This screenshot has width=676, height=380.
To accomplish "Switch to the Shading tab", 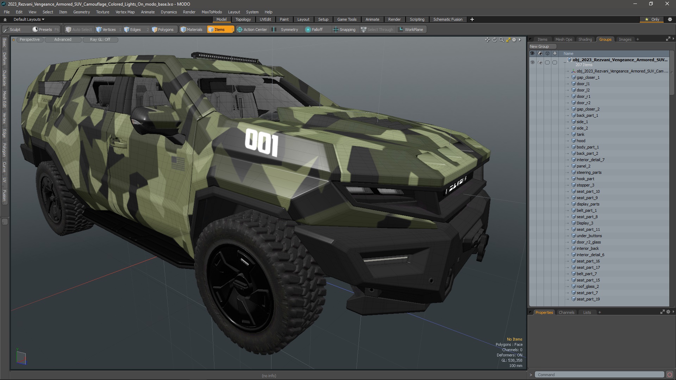I will 585,39.
